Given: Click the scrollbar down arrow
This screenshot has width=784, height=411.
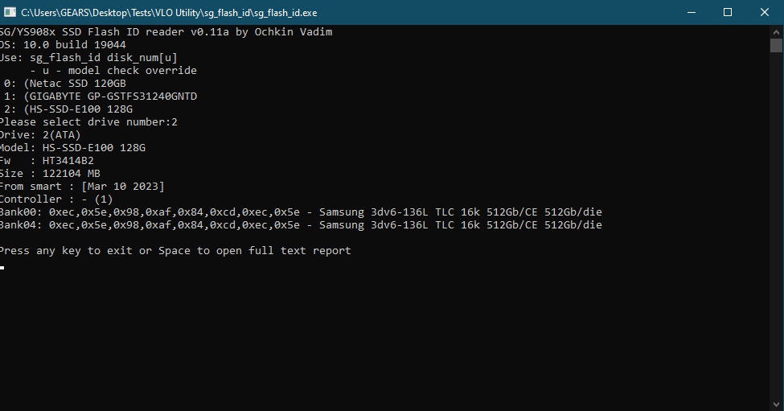Looking at the screenshot, I should (777, 404).
